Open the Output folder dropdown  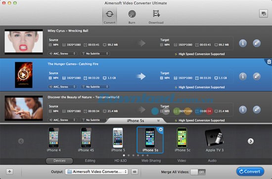pos(96,172)
